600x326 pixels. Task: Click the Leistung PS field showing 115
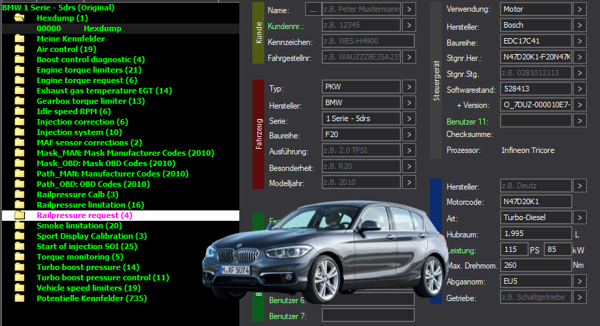[x=514, y=249]
